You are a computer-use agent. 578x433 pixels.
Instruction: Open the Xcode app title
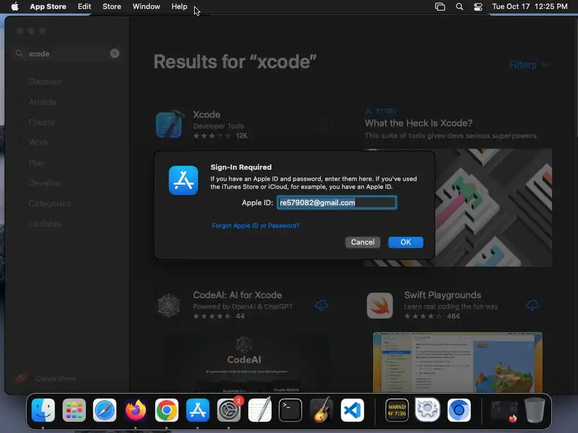click(x=207, y=114)
